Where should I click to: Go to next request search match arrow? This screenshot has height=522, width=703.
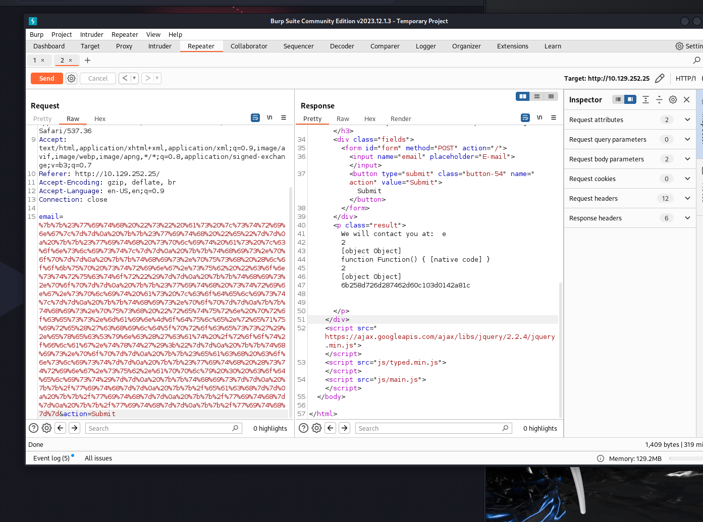(x=74, y=428)
